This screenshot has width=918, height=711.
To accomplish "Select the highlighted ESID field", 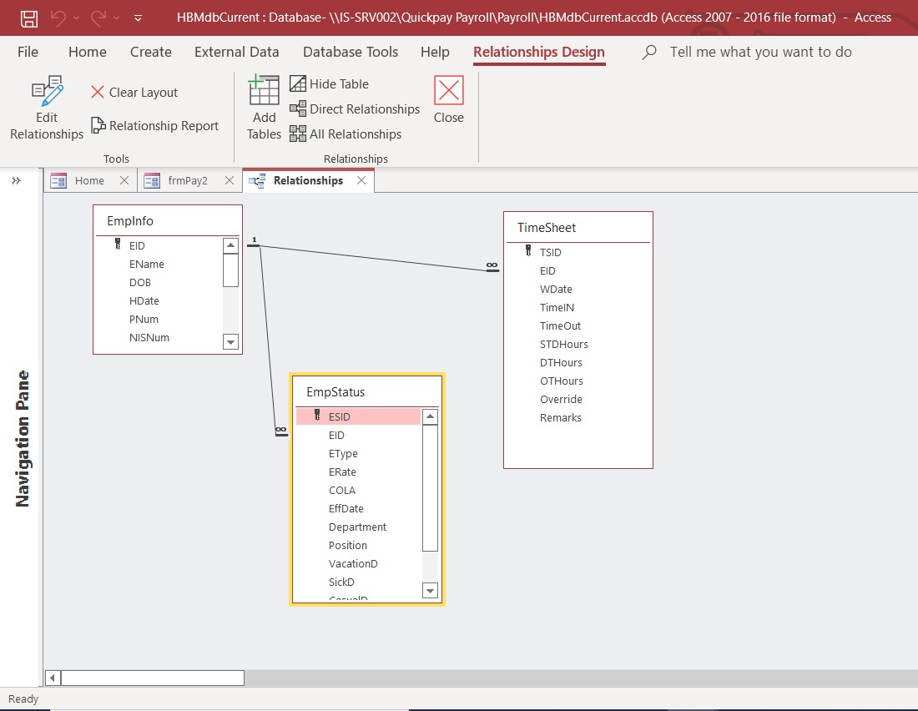I will tap(358, 417).
